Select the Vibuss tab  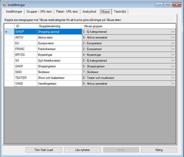pos(105,12)
